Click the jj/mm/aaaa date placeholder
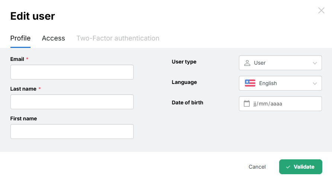 pyautogui.click(x=268, y=104)
